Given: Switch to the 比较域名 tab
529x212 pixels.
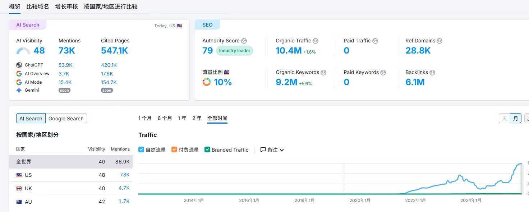Looking at the screenshot, I should coord(37,6).
